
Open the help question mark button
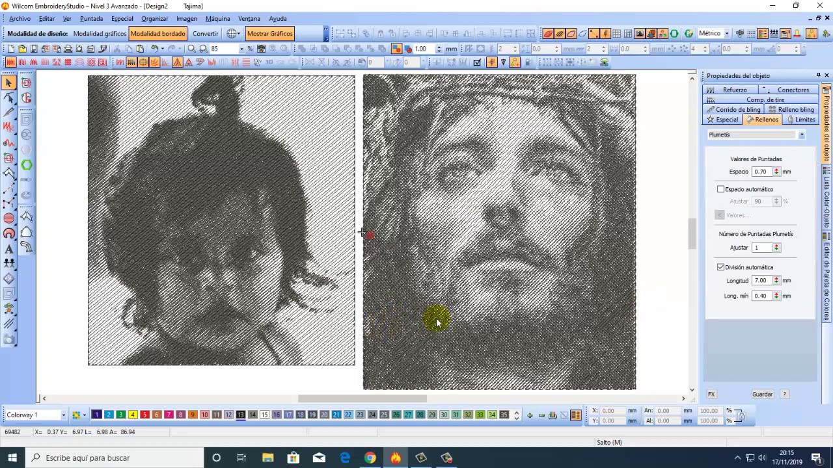[784, 394]
